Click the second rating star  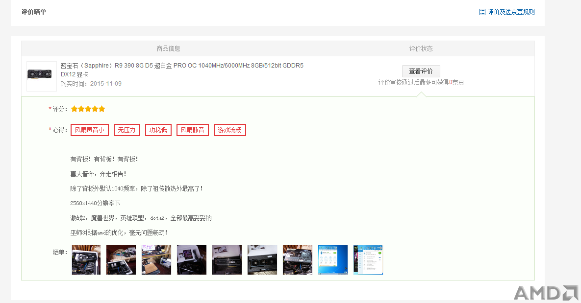(x=81, y=109)
